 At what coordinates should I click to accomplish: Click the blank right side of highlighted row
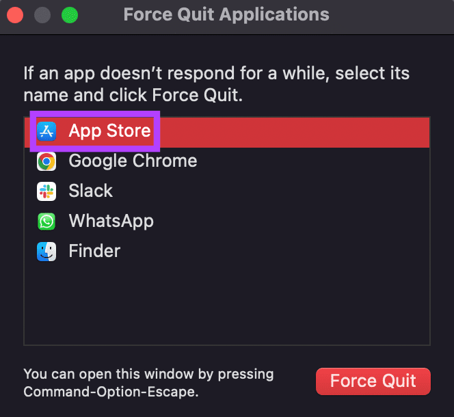coord(294,132)
